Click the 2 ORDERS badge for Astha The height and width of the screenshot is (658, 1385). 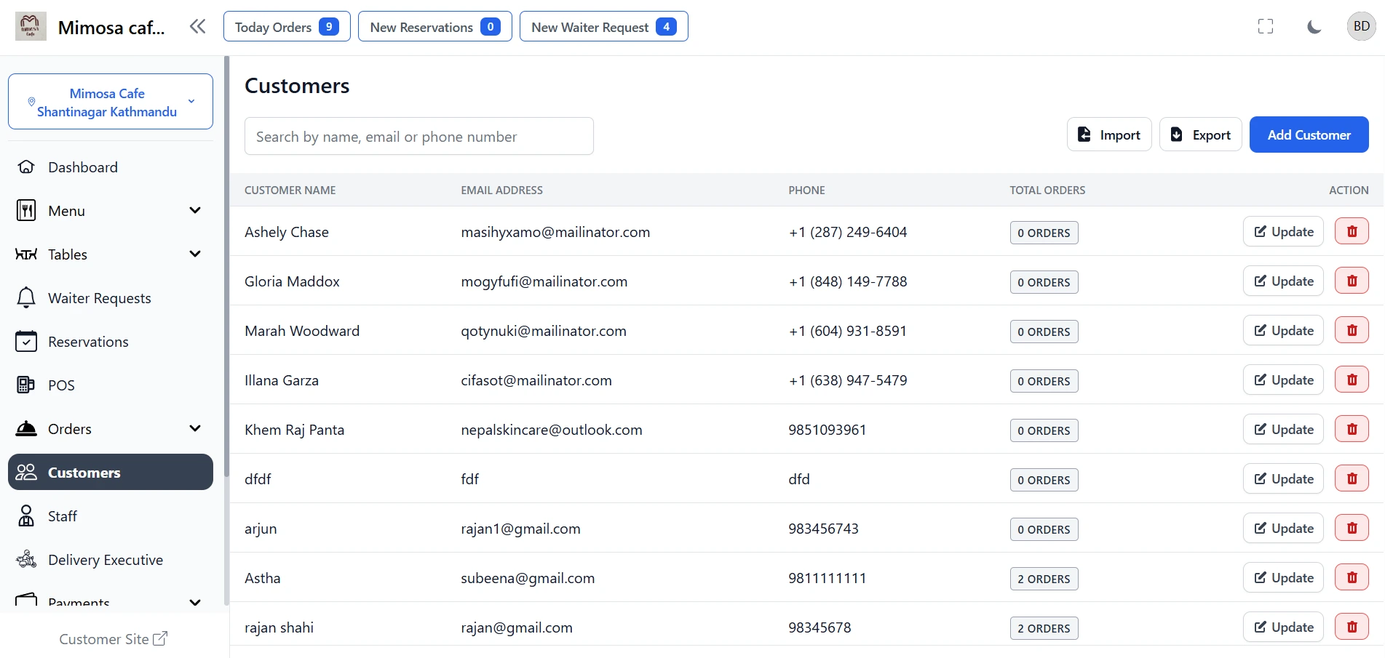[1044, 578]
